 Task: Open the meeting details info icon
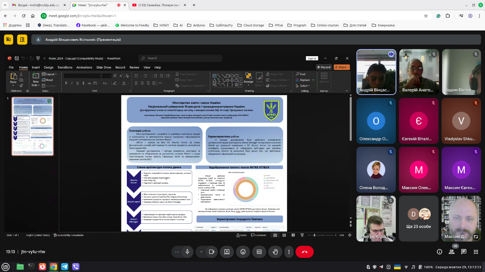coord(439,252)
